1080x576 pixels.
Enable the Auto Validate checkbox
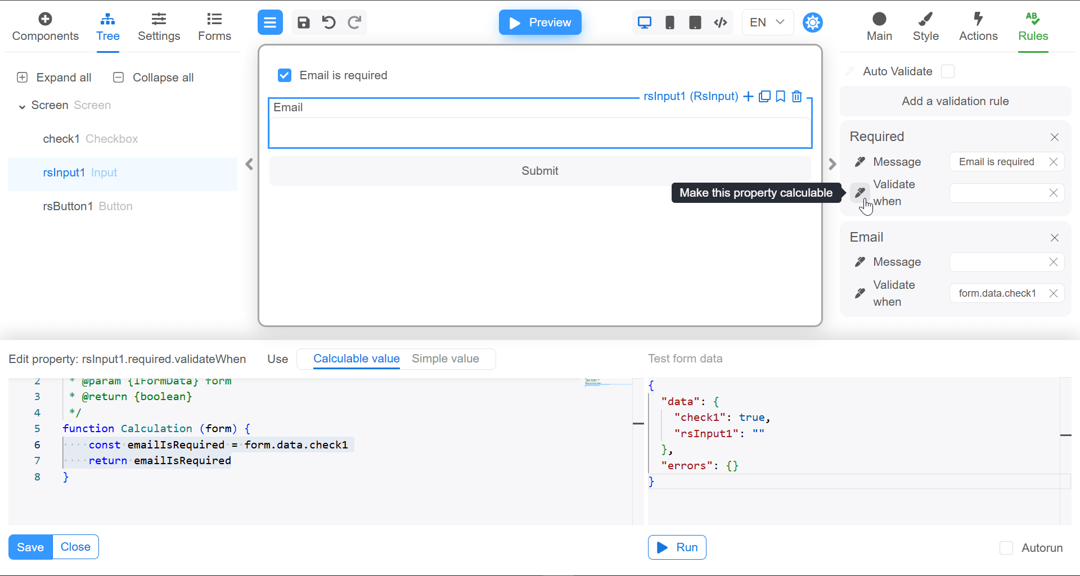(948, 71)
